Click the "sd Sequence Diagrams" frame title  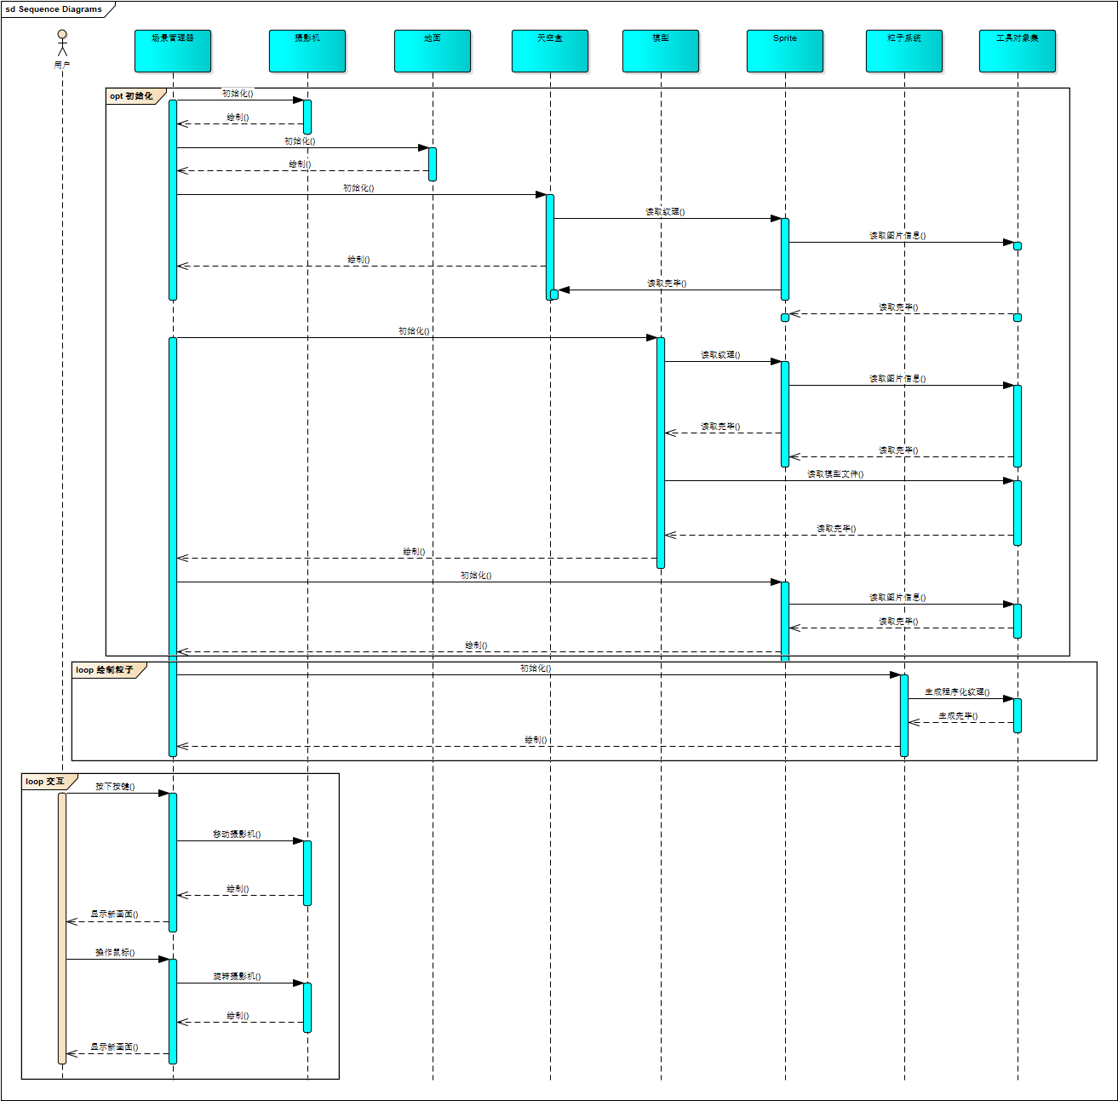tap(54, 9)
